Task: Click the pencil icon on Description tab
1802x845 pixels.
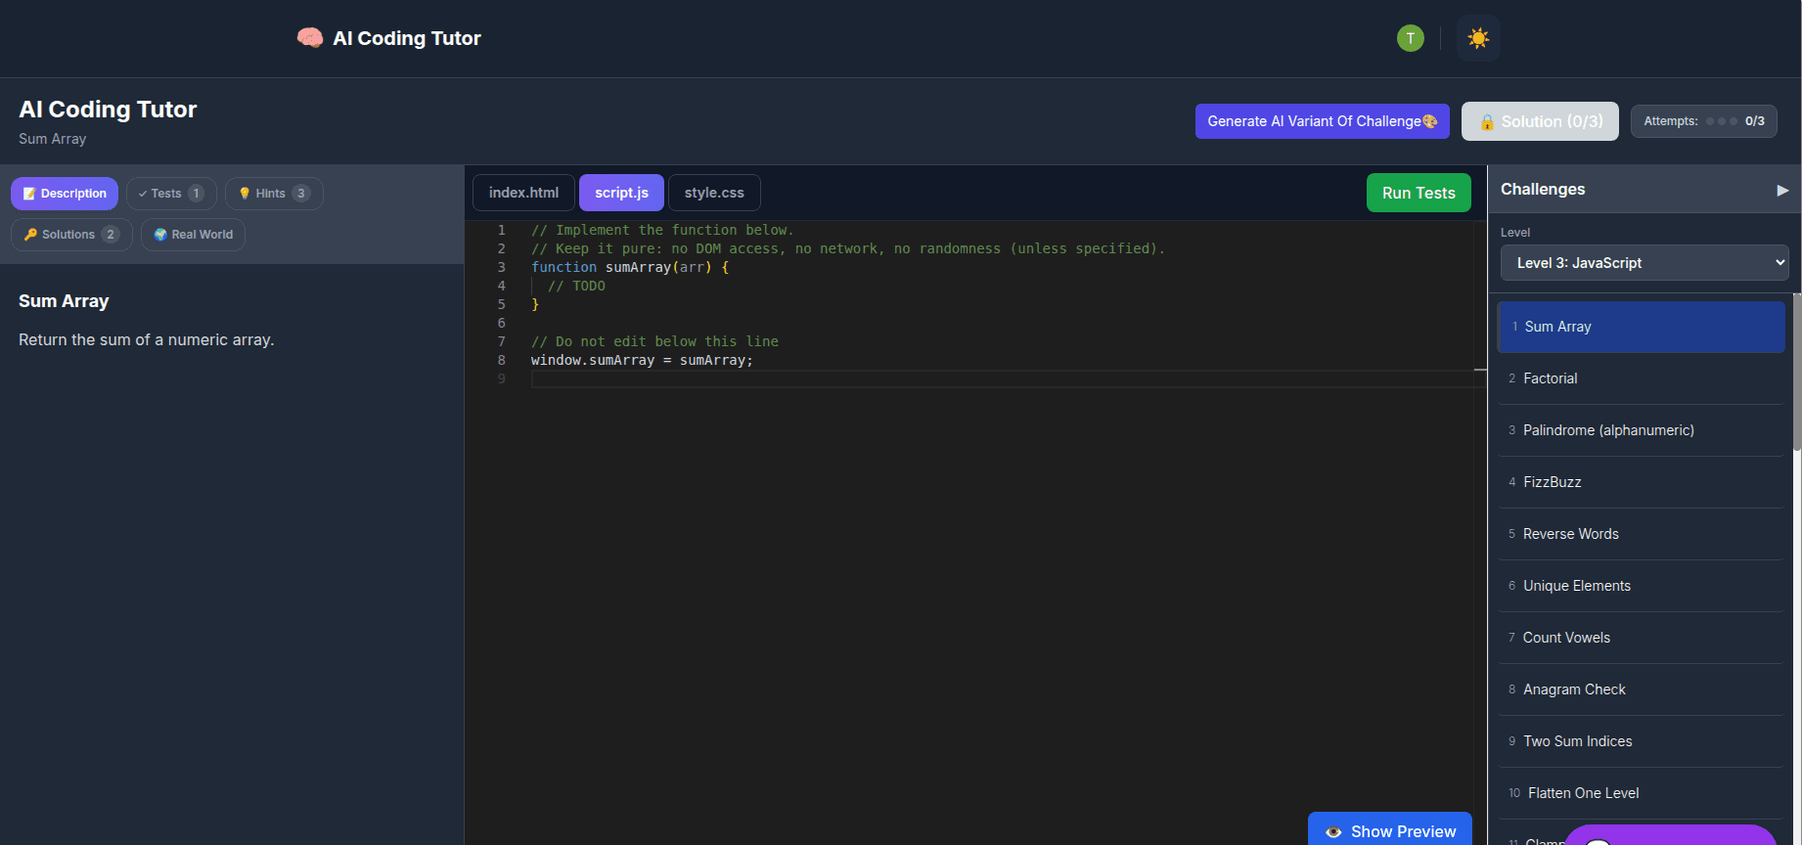Action: (29, 194)
